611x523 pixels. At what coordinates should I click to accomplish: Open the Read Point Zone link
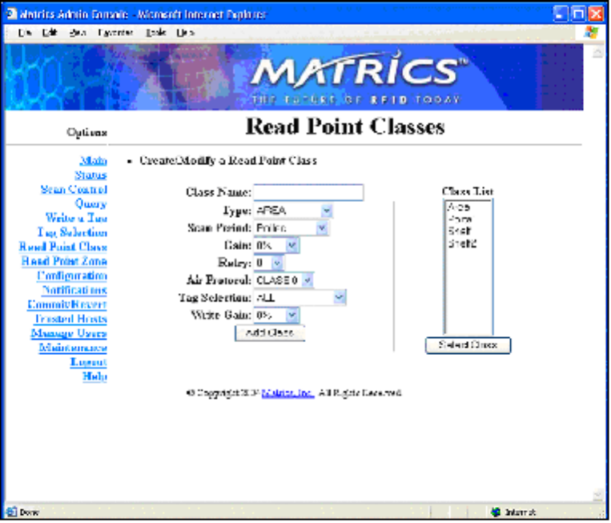click(x=64, y=262)
